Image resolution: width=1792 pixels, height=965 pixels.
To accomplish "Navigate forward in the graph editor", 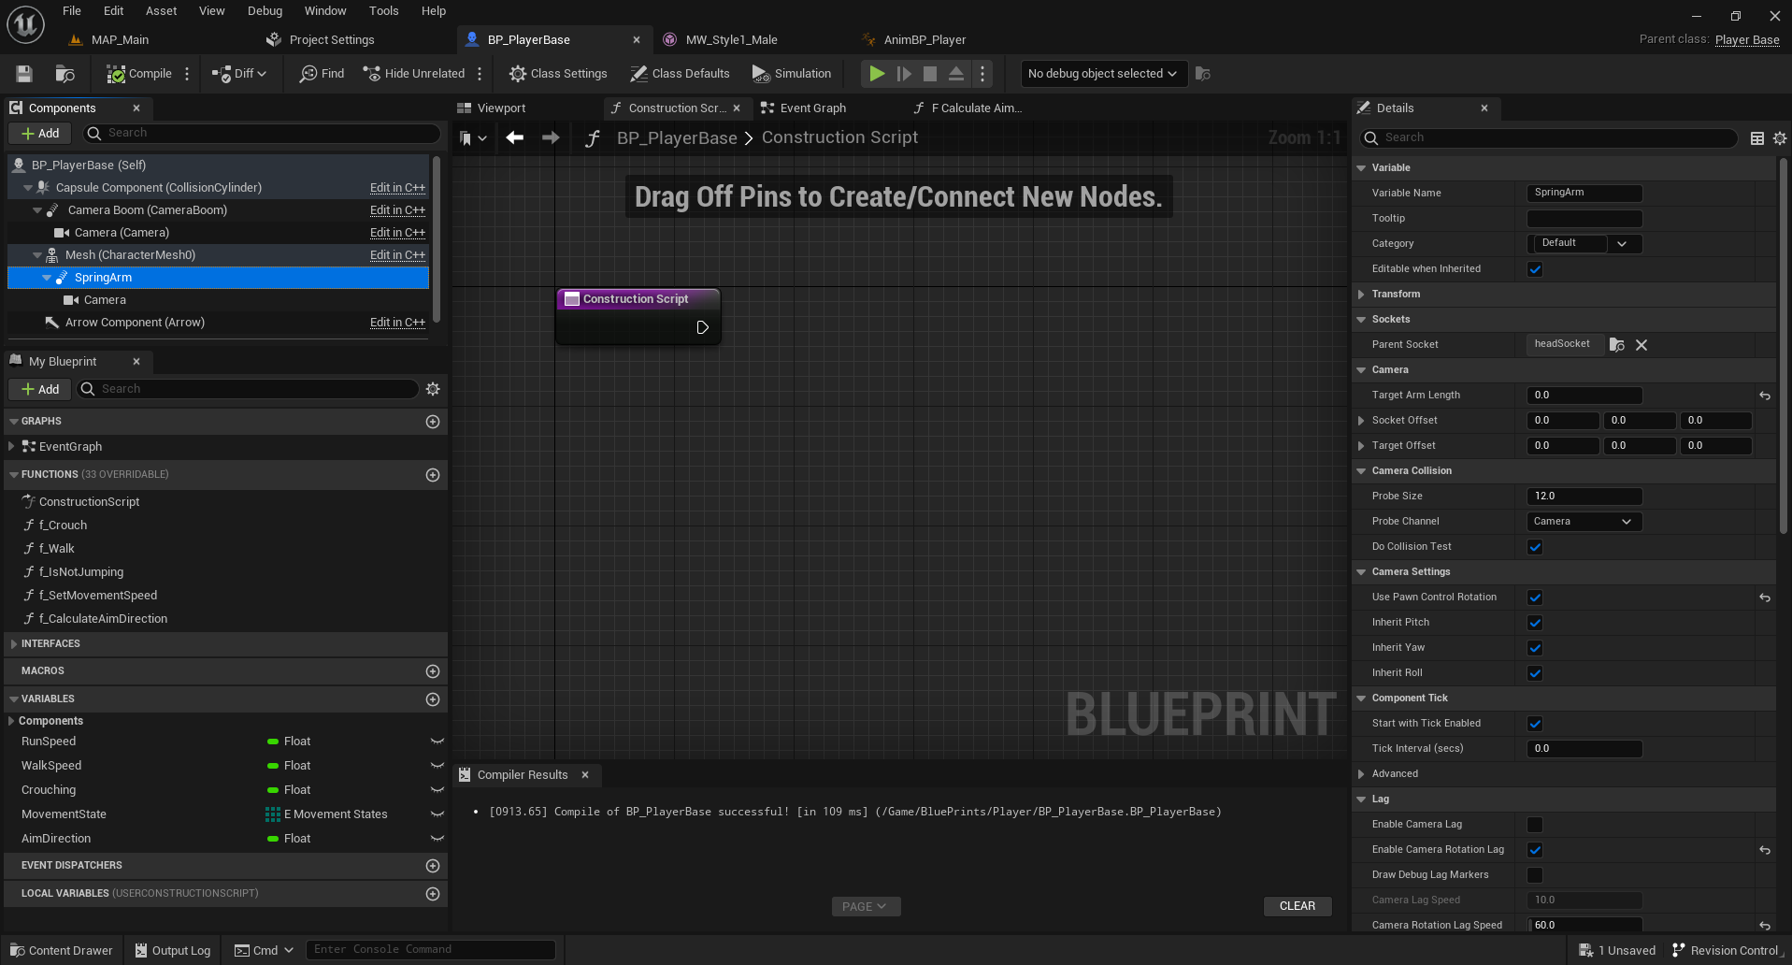I will click(x=552, y=138).
